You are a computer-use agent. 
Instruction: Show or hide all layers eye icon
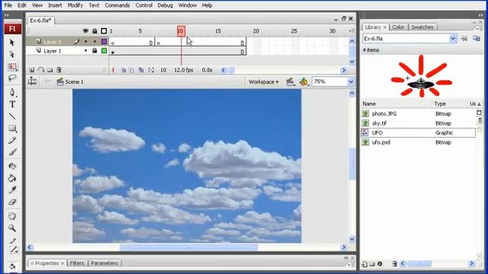85,30
